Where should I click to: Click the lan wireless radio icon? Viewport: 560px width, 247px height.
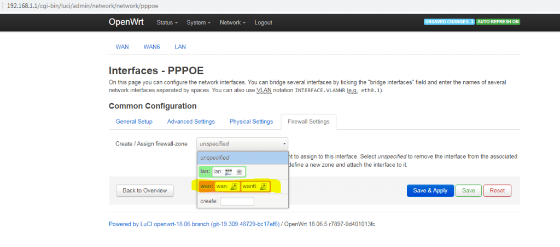pyautogui.click(x=239, y=171)
